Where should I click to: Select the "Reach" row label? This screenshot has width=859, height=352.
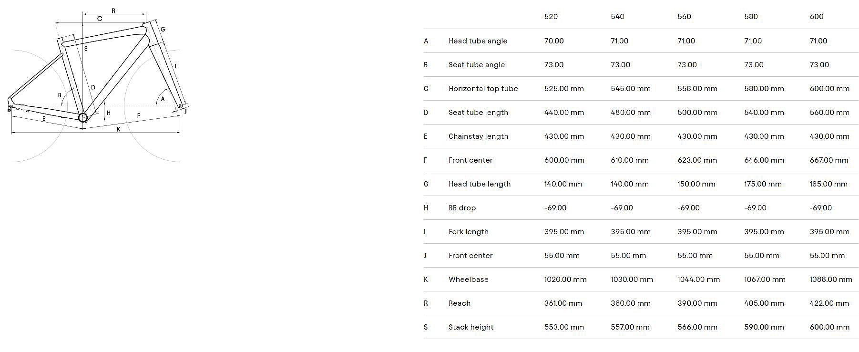pyautogui.click(x=459, y=303)
